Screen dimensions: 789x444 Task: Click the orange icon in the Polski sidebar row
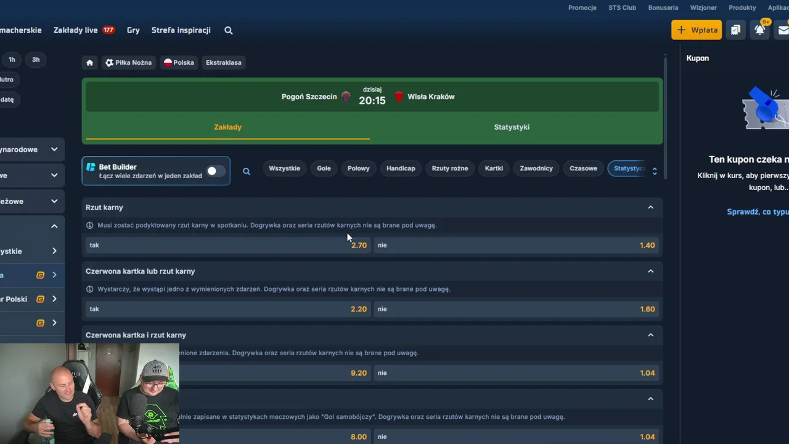coord(41,299)
